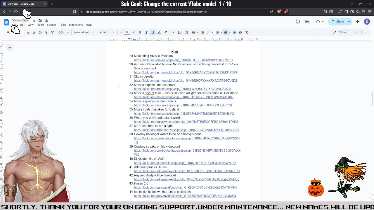
Task: Open line and paragraph spacing options
Action: [x=202, y=32]
